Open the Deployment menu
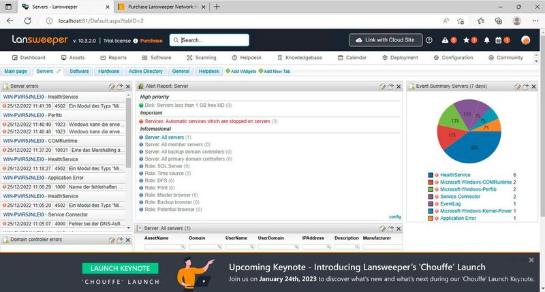 point(400,58)
